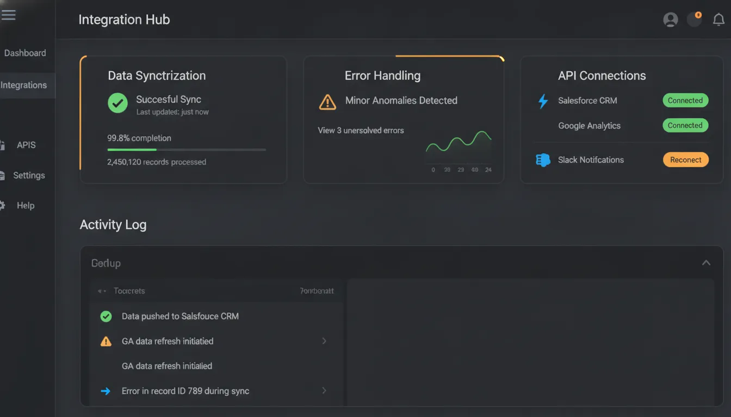Click the Connected badge for Salesforce CRM

coord(685,100)
